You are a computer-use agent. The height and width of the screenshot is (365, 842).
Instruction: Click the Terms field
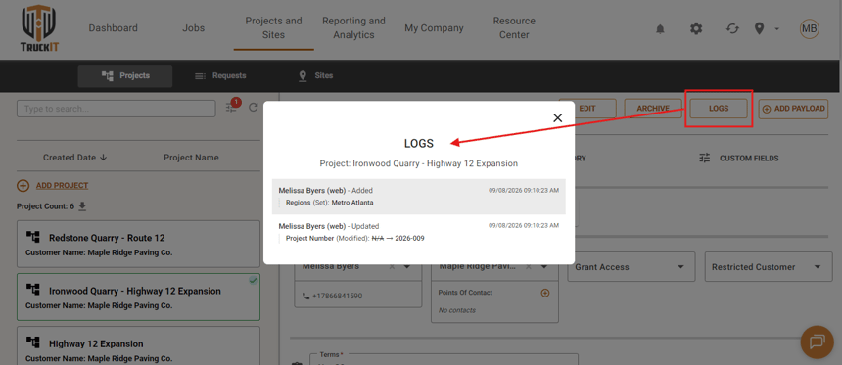click(444, 359)
